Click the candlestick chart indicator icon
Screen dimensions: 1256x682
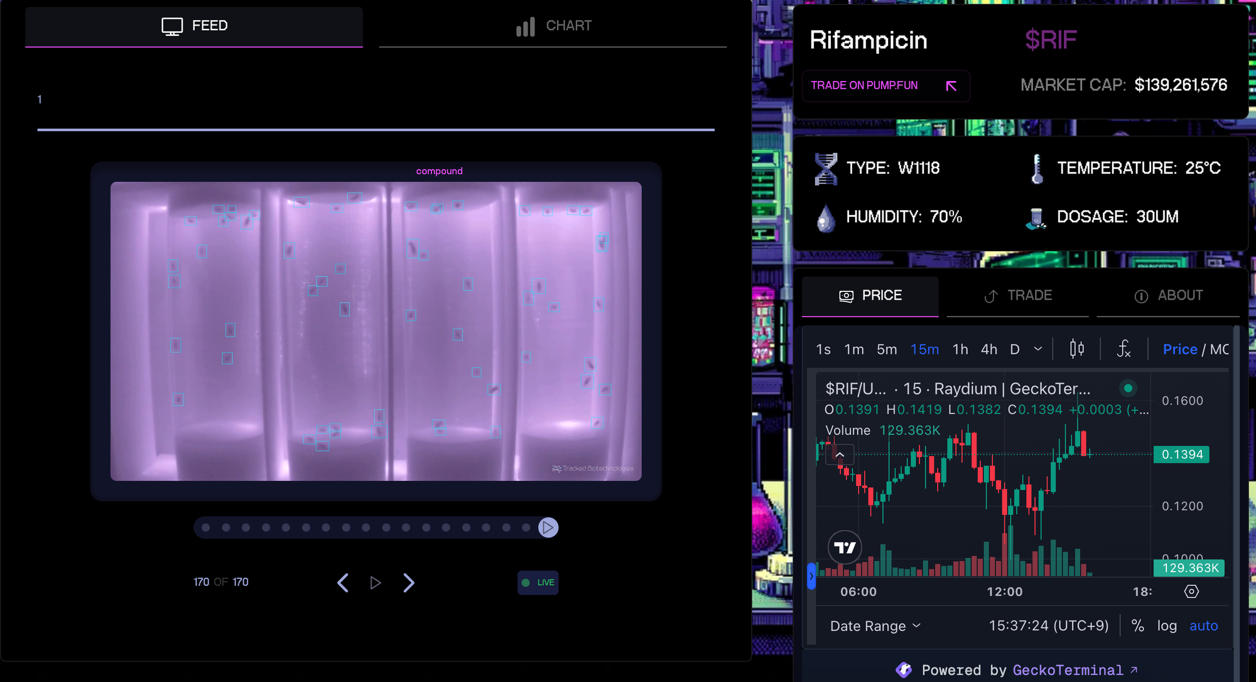click(x=1076, y=348)
